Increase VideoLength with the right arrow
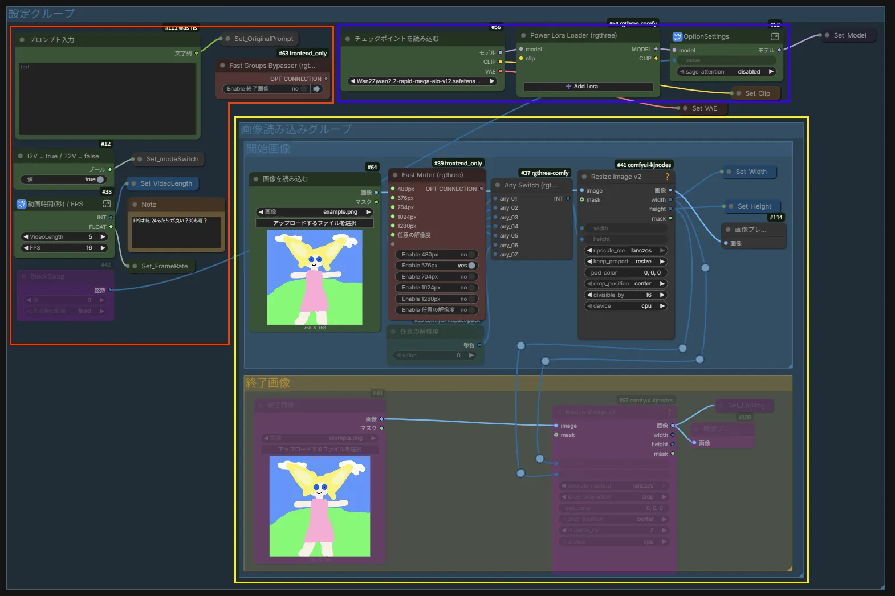This screenshot has height=596, width=895. pos(103,237)
